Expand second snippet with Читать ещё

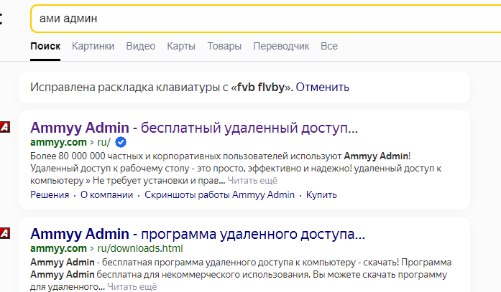click(x=132, y=286)
